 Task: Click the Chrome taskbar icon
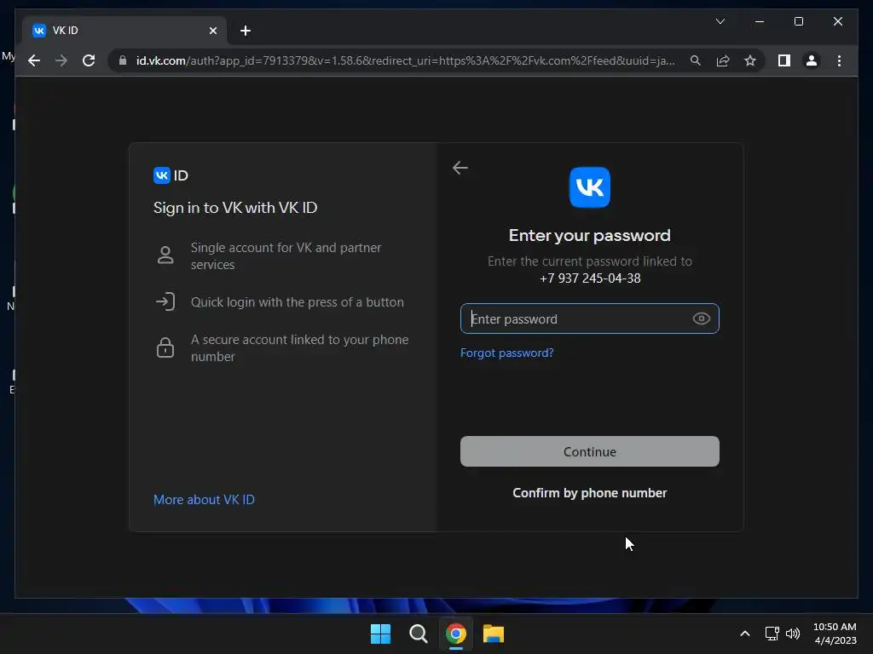455,634
